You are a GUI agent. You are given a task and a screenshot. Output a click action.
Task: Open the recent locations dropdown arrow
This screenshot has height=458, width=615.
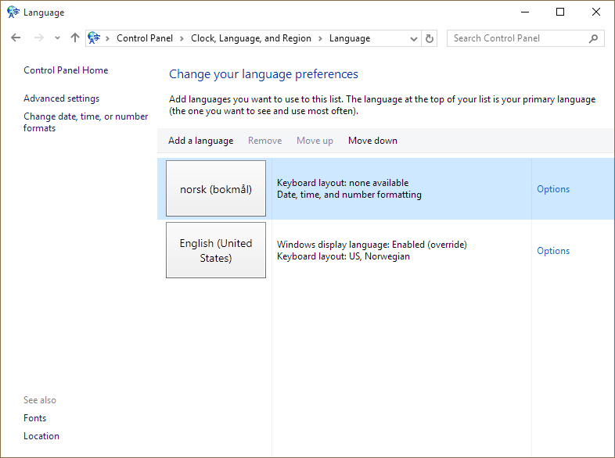(x=57, y=38)
